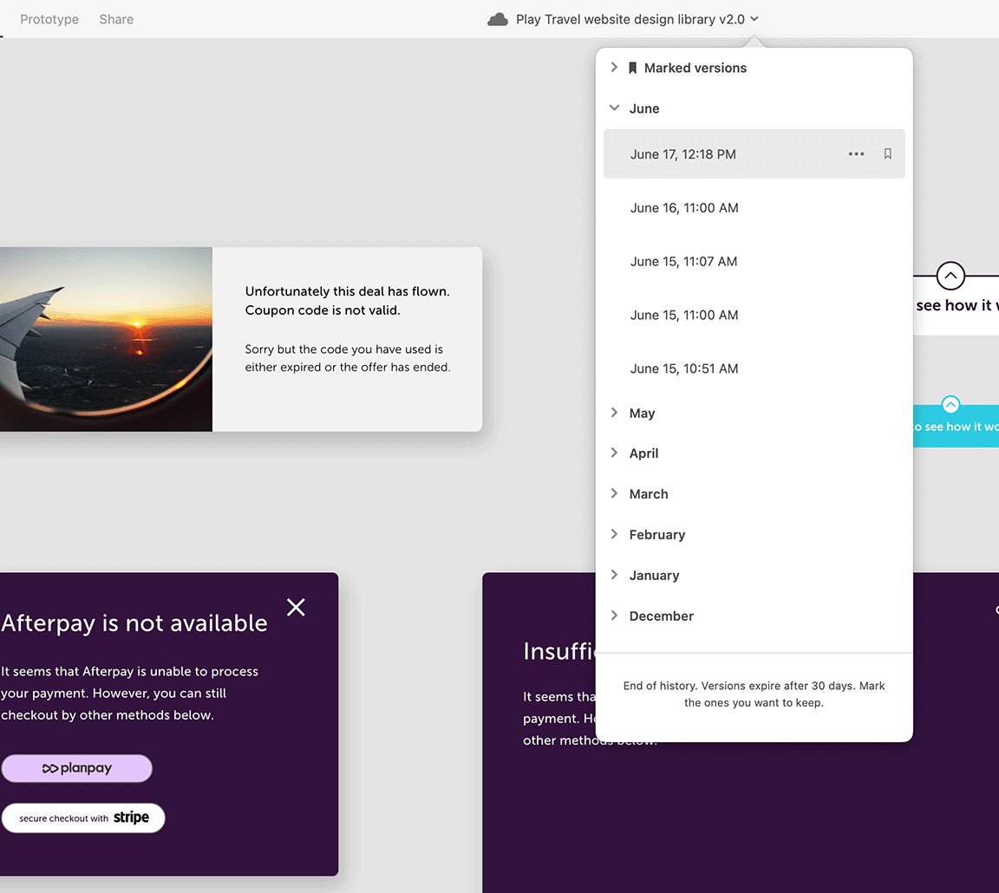Viewport: 999px width, 893px height.
Task: Switch to the Prototype tab
Action: pyautogui.click(x=49, y=19)
